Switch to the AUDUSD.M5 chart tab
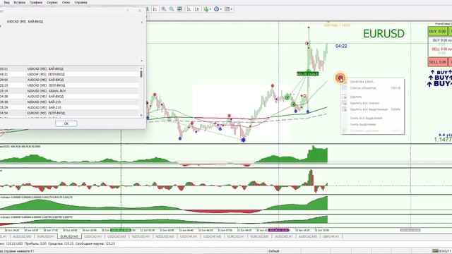The width and height of the screenshot is (452, 254). pyautogui.click(x=22, y=236)
